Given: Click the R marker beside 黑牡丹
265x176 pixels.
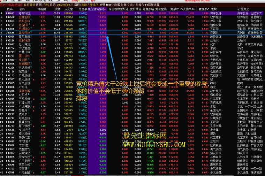Looking at the screenshot, I should pyautogui.click(x=33, y=111).
